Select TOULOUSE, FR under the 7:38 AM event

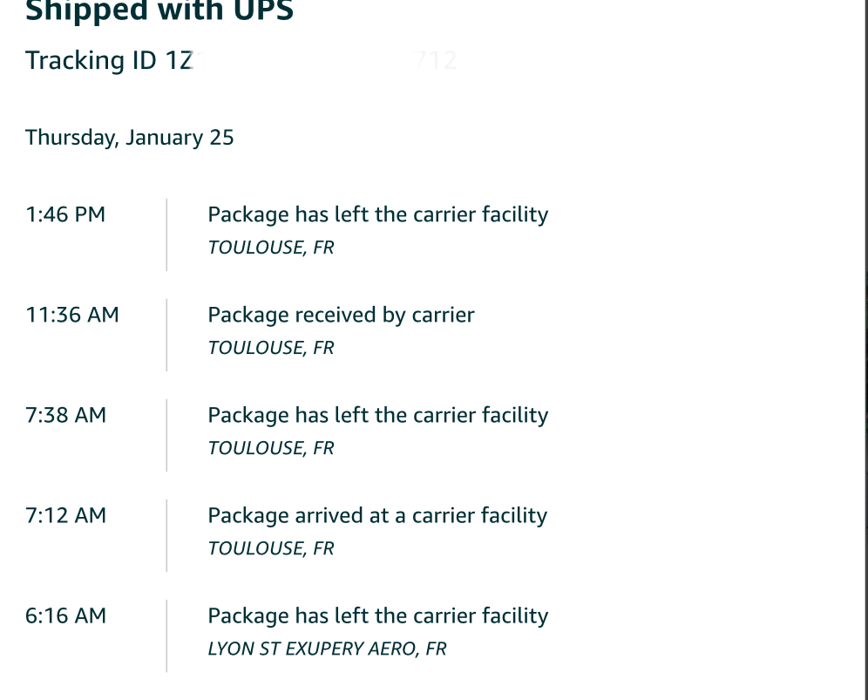[x=270, y=448]
